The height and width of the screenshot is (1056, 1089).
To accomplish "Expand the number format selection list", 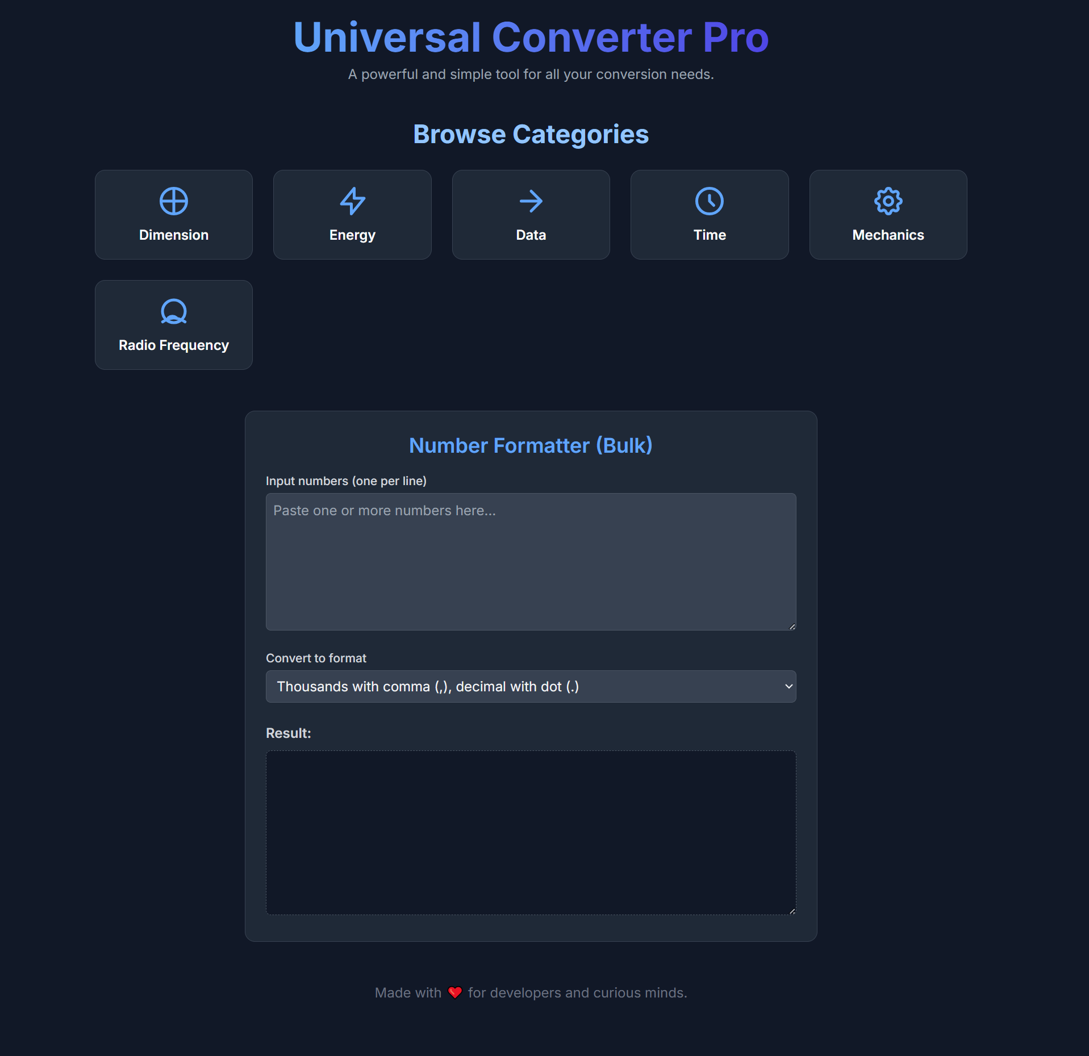I will (x=531, y=686).
